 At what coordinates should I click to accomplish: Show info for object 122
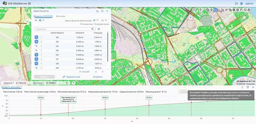(x=41, y=37)
